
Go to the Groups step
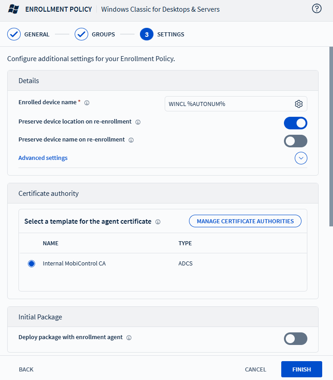click(x=95, y=34)
